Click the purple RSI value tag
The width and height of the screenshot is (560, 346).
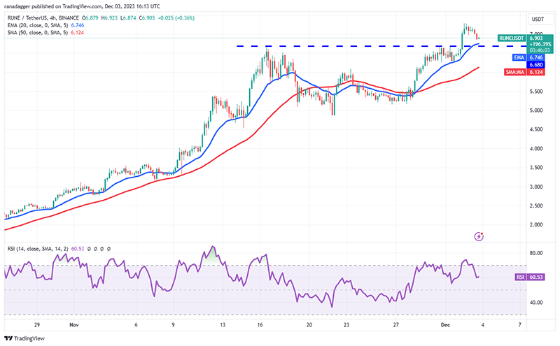(x=520, y=277)
